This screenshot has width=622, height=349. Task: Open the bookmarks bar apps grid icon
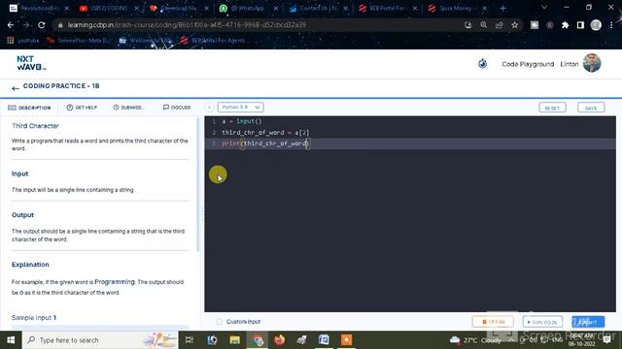point(11,41)
